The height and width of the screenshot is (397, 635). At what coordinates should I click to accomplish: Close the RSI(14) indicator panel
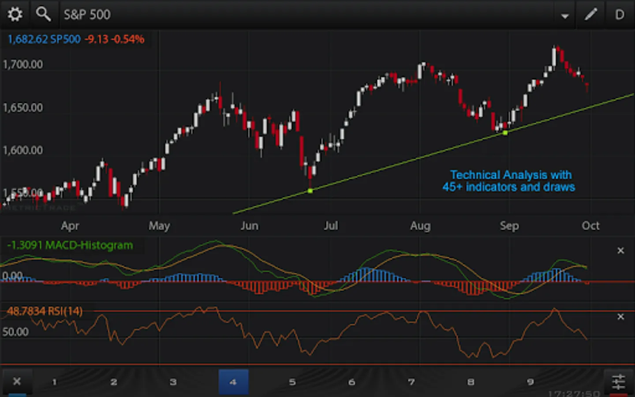(x=620, y=317)
